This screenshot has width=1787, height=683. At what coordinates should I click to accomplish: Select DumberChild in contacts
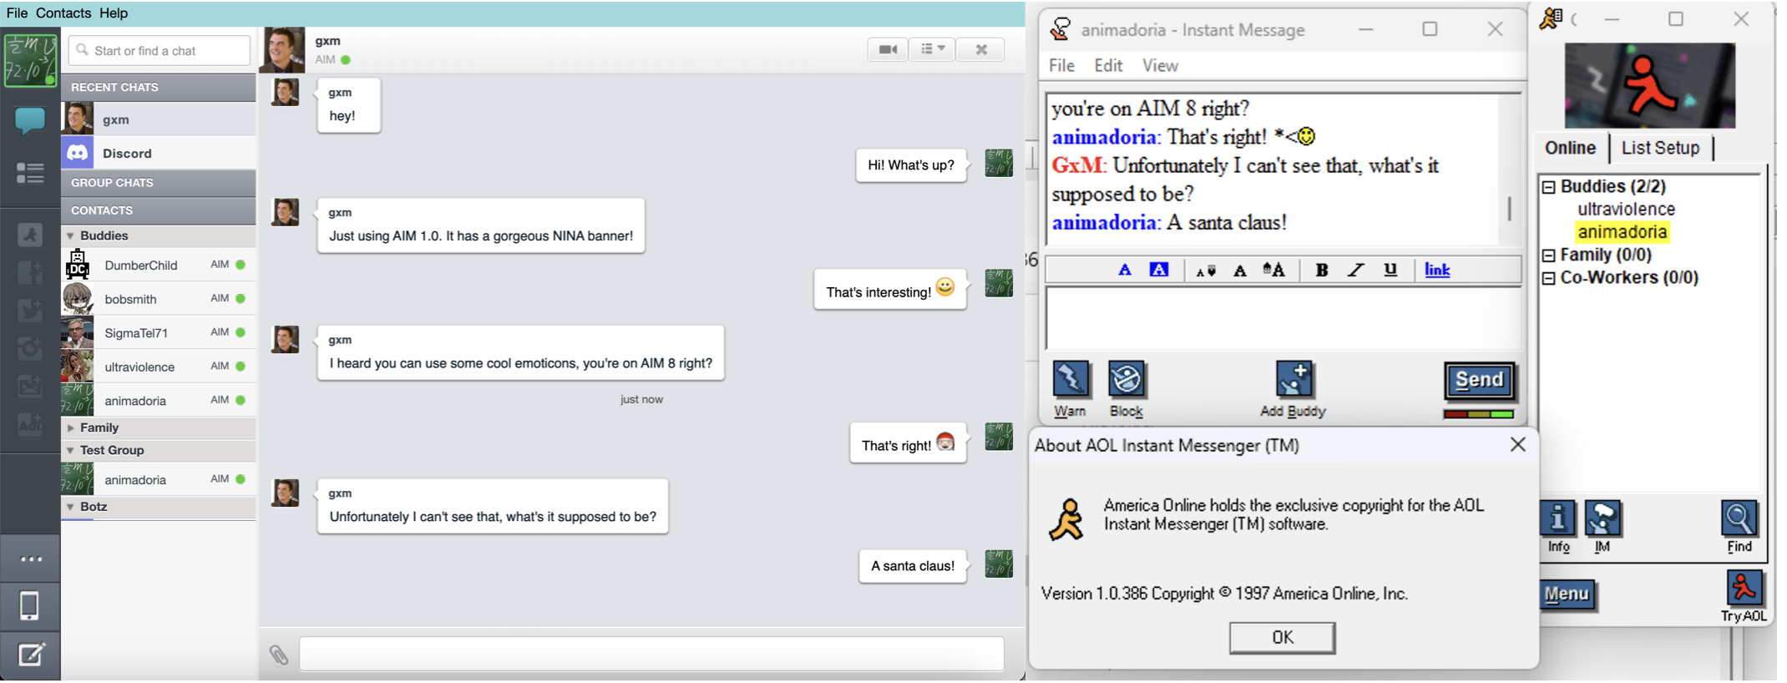click(x=159, y=265)
